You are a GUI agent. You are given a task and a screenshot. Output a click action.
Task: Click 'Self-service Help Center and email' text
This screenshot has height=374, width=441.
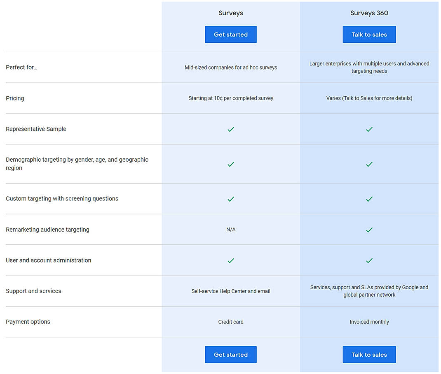click(x=231, y=291)
